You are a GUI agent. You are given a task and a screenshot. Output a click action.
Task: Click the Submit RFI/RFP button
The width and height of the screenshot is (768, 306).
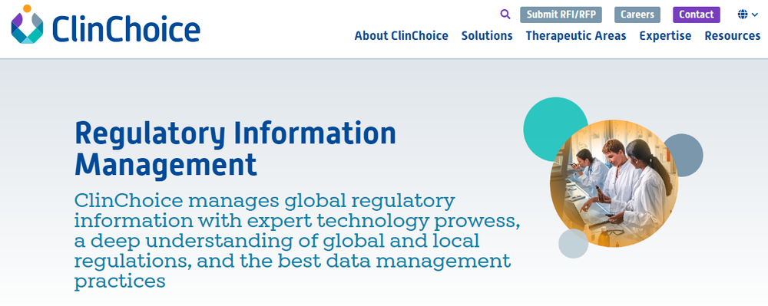coord(561,15)
